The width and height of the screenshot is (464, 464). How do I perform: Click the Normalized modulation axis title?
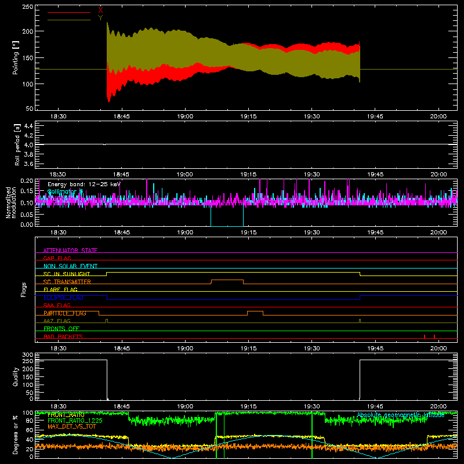[x=11, y=202]
